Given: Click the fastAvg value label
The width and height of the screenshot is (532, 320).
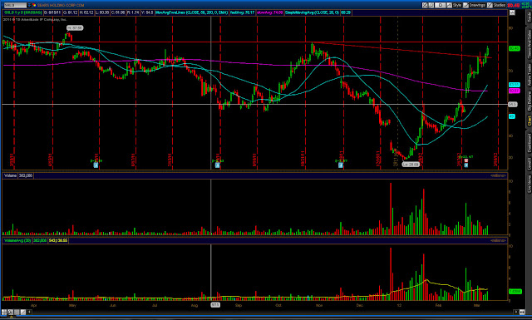Looking at the screenshot, I should (242, 12).
